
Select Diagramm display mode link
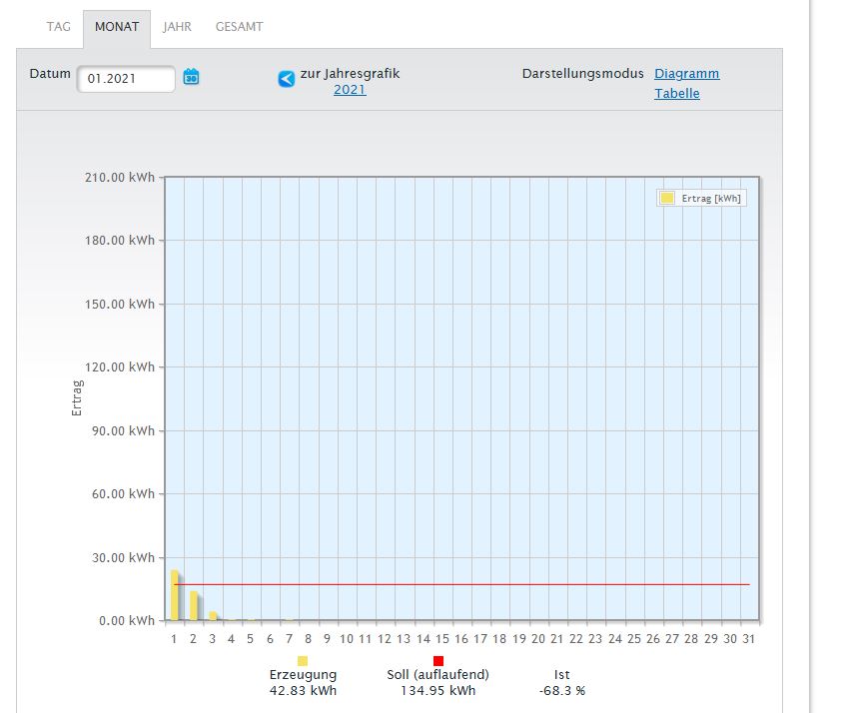[x=686, y=74]
